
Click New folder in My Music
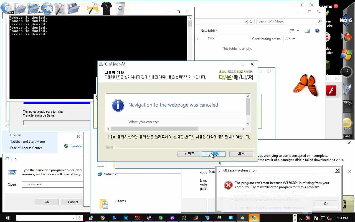209,31
